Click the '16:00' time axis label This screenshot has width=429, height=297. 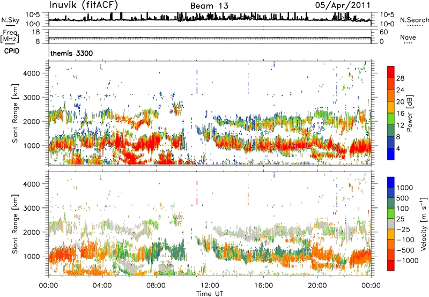263,286
